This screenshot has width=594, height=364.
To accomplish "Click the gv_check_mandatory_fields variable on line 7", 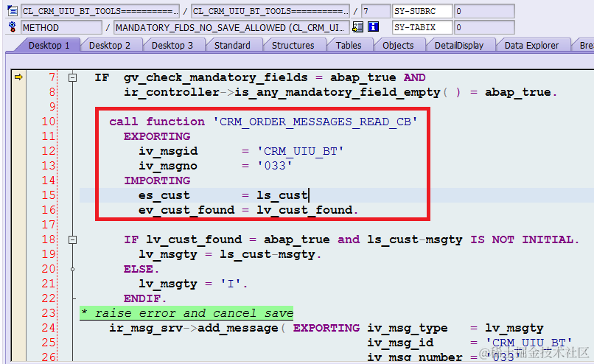I will coord(215,77).
